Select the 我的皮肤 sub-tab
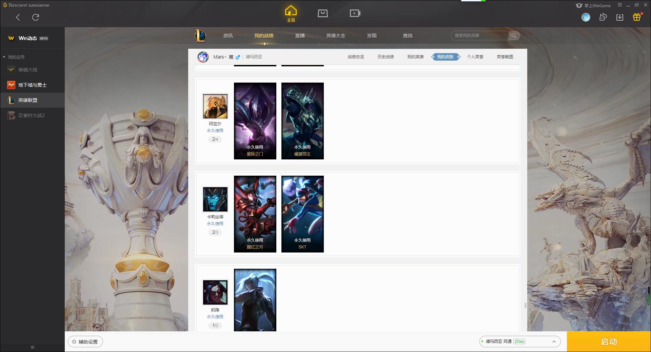 click(446, 57)
